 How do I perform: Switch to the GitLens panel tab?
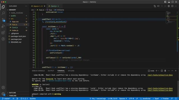pyautogui.click(x=71, y=71)
